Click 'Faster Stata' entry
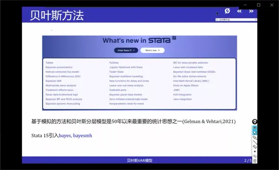 [x=116, y=72]
